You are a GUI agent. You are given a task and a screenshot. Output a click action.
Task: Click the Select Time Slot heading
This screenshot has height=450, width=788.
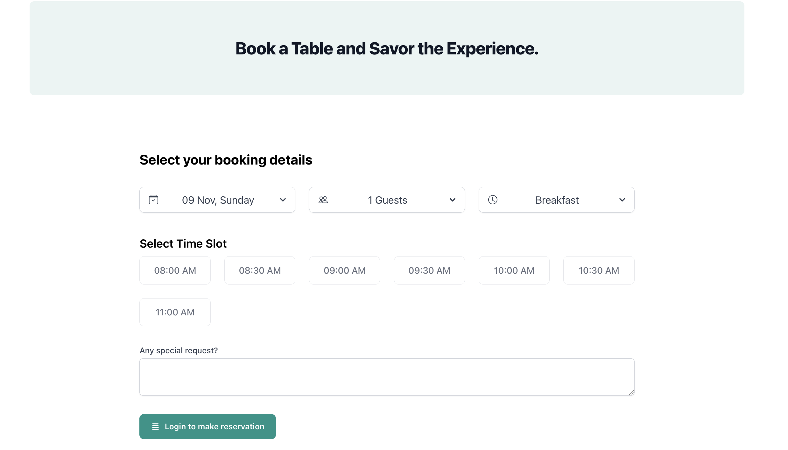pos(183,243)
